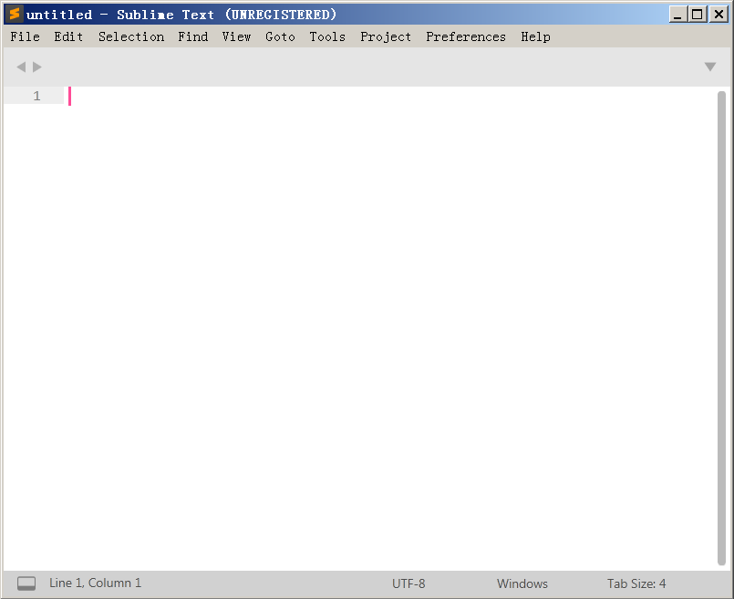Click the Line 1, Column 1 status

pos(95,584)
